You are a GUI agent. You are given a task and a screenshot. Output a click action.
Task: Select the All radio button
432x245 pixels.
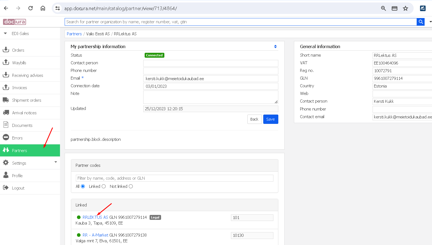click(83, 186)
